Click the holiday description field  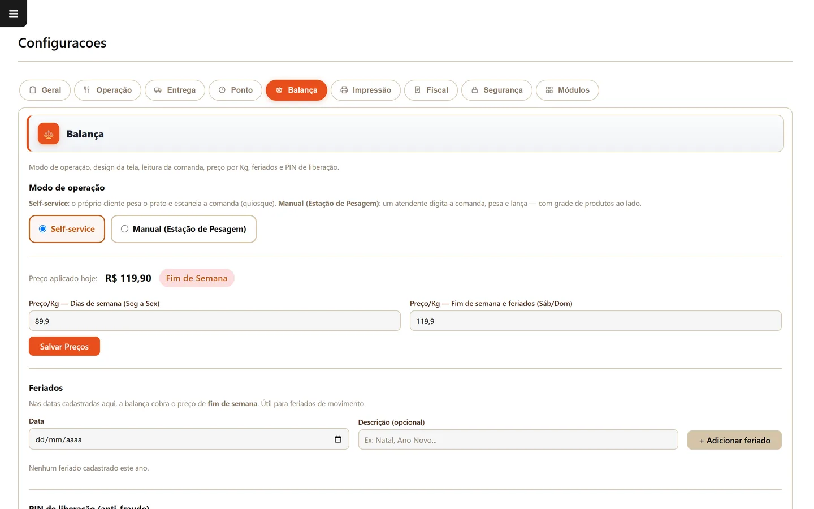pyautogui.click(x=518, y=439)
